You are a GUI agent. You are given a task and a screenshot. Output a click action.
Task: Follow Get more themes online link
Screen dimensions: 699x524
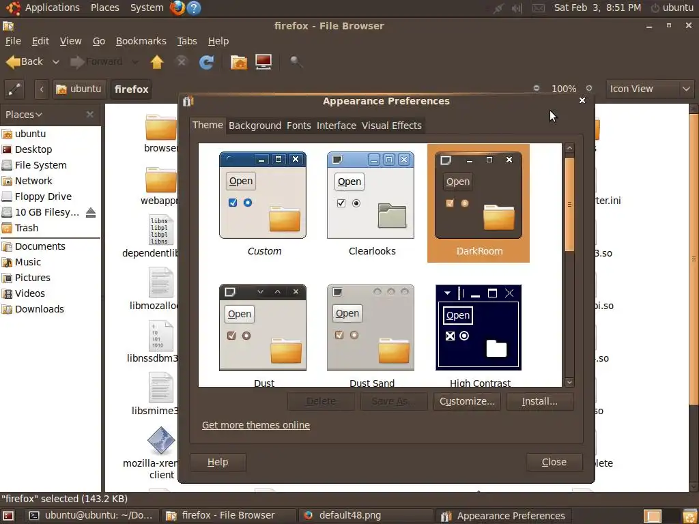[x=255, y=425]
